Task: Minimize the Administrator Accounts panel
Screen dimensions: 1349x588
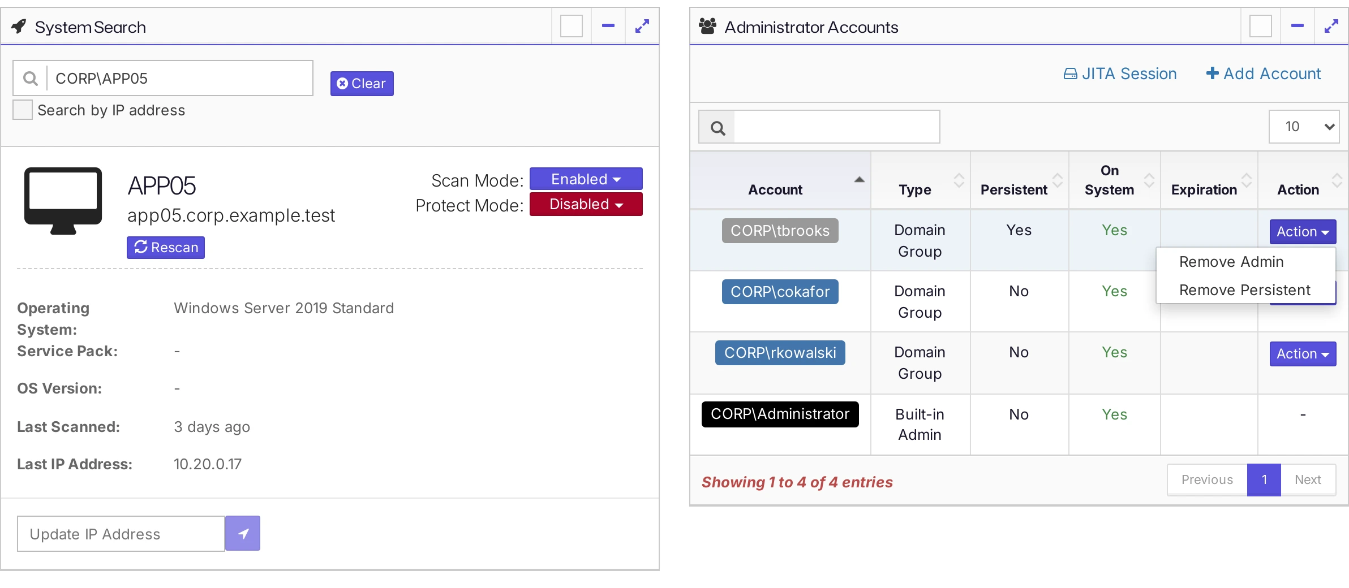Action: point(1298,26)
